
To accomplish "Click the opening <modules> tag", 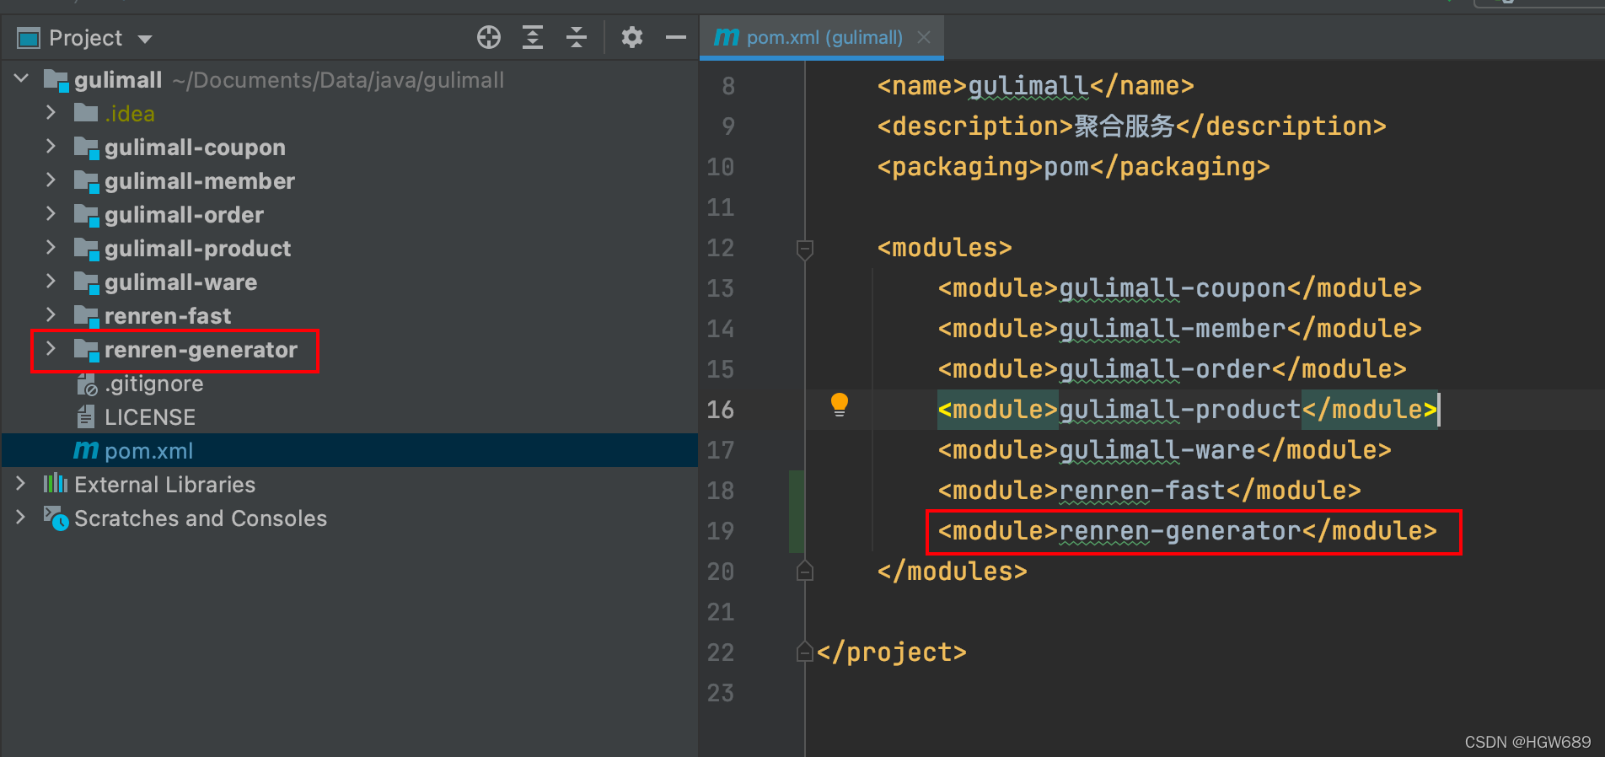I will click(944, 248).
